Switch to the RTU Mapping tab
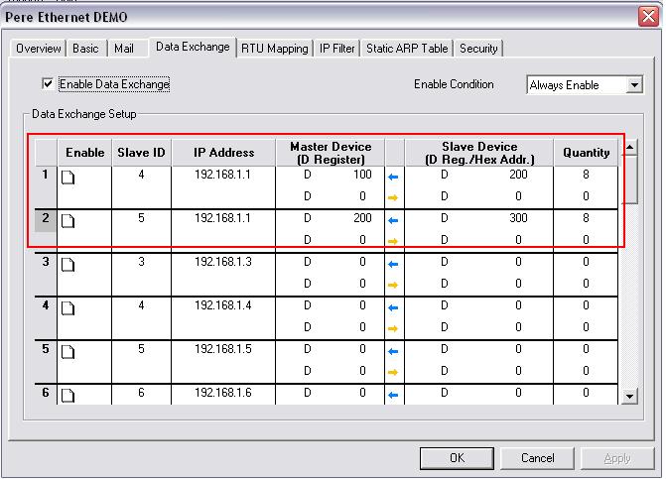This screenshot has width=666, height=479. click(x=275, y=48)
